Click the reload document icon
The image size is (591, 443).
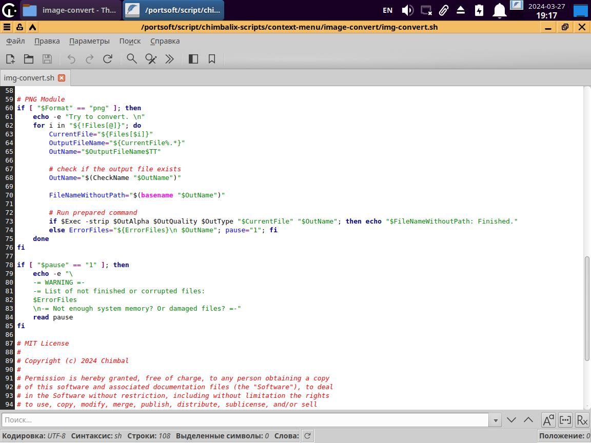click(108, 59)
